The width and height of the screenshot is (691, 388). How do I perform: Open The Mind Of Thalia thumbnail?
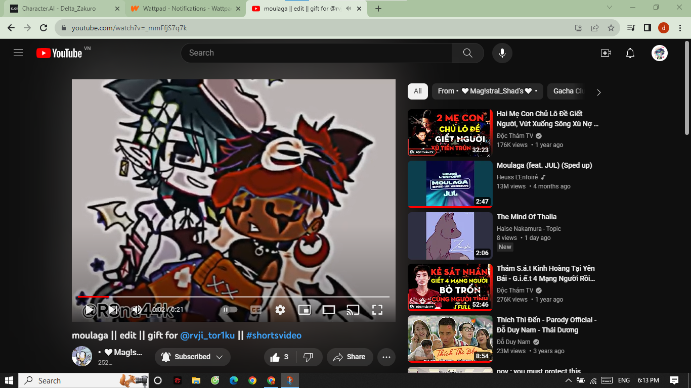(x=450, y=236)
